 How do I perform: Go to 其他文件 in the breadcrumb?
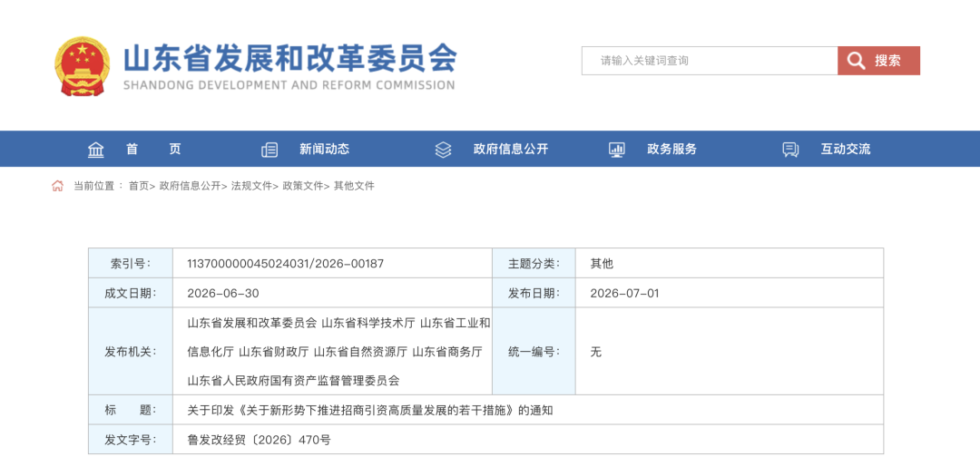(354, 186)
